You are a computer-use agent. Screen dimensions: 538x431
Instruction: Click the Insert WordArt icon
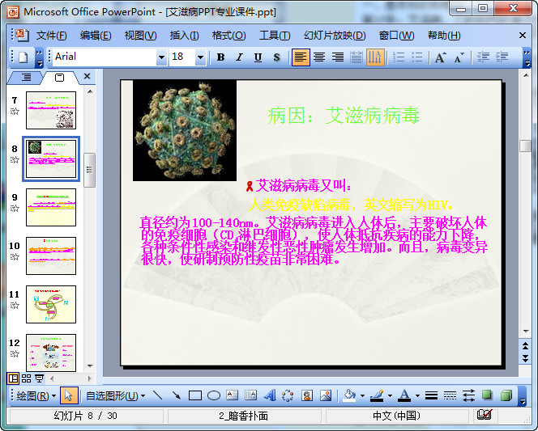(x=269, y=395)
